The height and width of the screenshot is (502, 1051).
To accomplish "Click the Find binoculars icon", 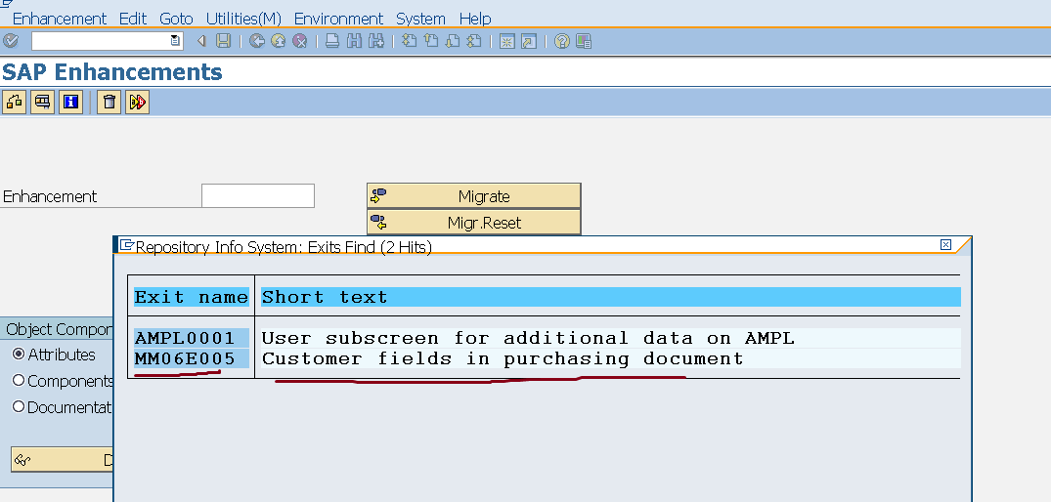I will pyautogui.click(x=355, y=41).
